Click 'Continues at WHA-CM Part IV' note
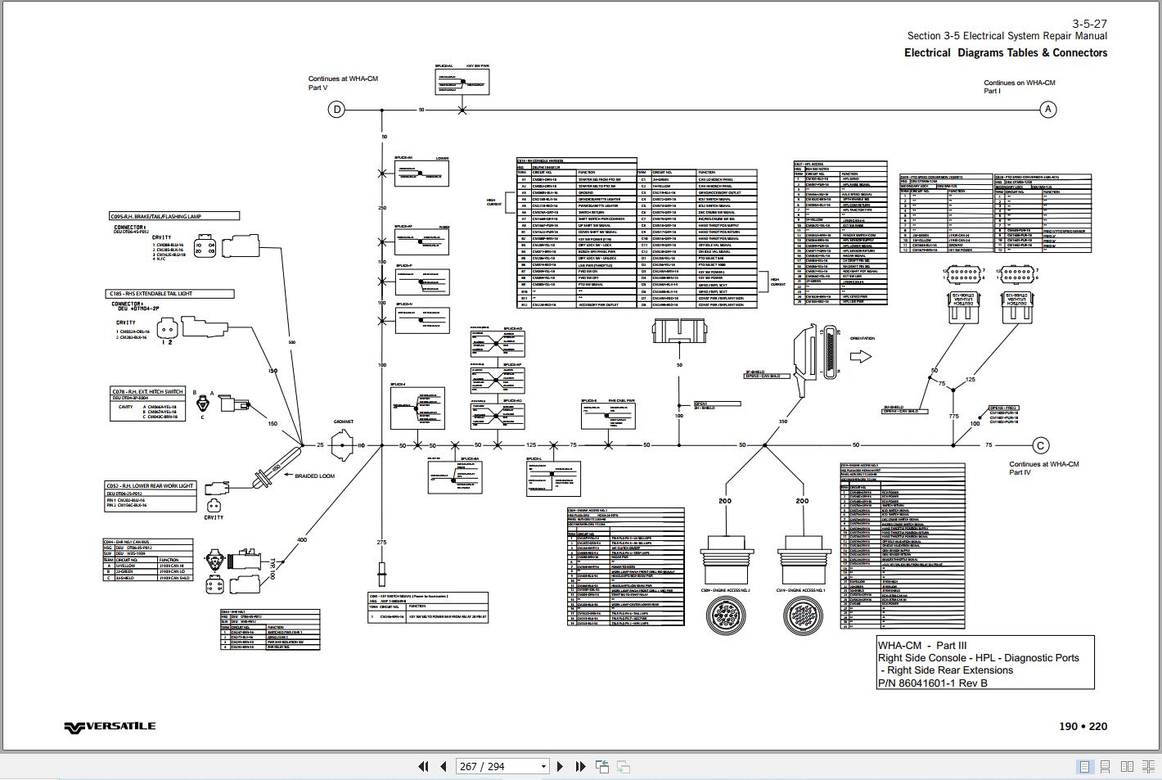The height and width of the screenshot is (780, 1162). click(1044, 468)
